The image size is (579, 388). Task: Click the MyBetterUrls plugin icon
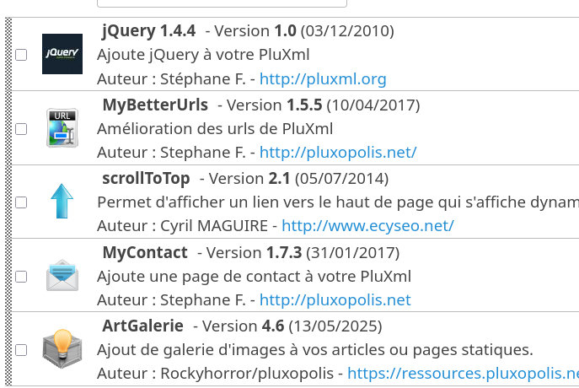[62, 128]
